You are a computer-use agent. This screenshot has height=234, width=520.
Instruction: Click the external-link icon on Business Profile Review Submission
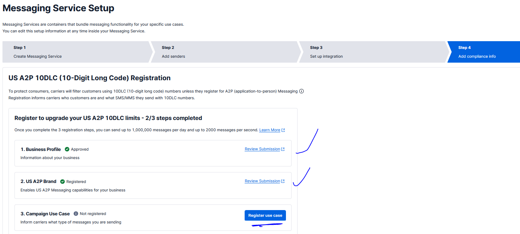point(283,148)
